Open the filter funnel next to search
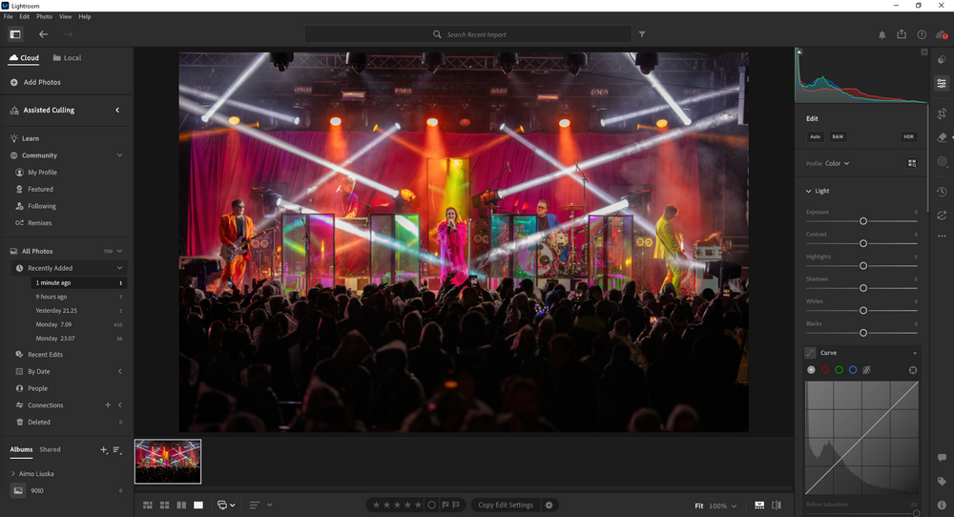 point(642,34)
